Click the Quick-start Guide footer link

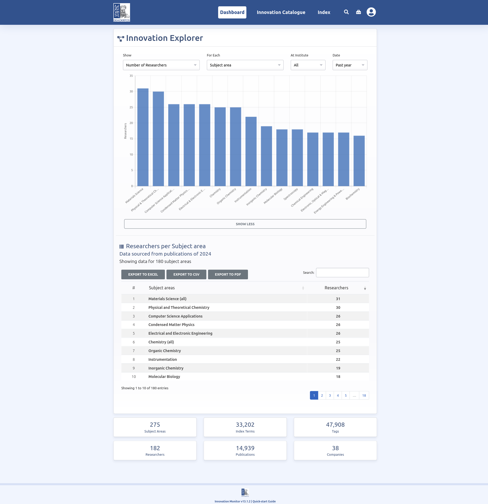coord(264,501)
